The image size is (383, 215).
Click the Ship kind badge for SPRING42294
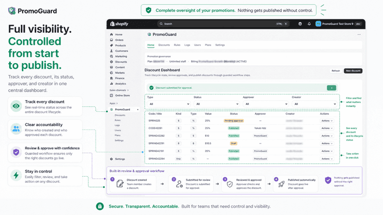tap(178, 159)
